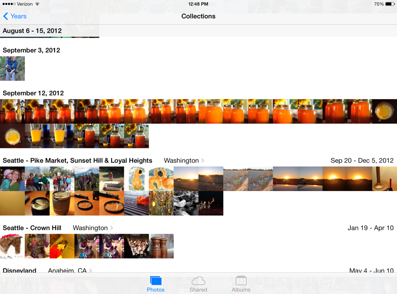This screenshot has width=397, height=294.
Task: Open the snowy mountain group photo
Action: tap(87, 179)
